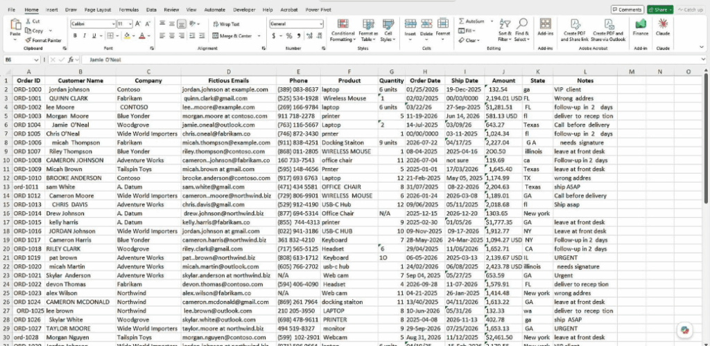The width and height of the screenshot is (710, 346).
Task: Switch to the Formulas tab
Action: click(128, 10)
